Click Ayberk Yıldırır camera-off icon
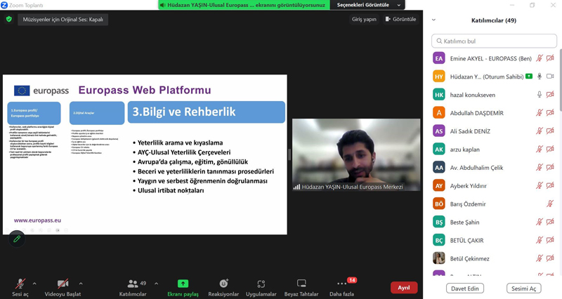This screenshot has width=562, height=299. (x=550, y=185)
